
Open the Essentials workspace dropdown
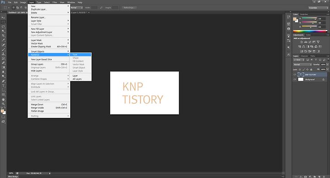pos(318,8)
